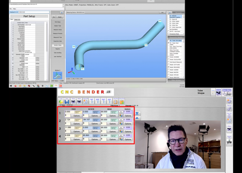Open the Help menu

(x=14, y=9)
